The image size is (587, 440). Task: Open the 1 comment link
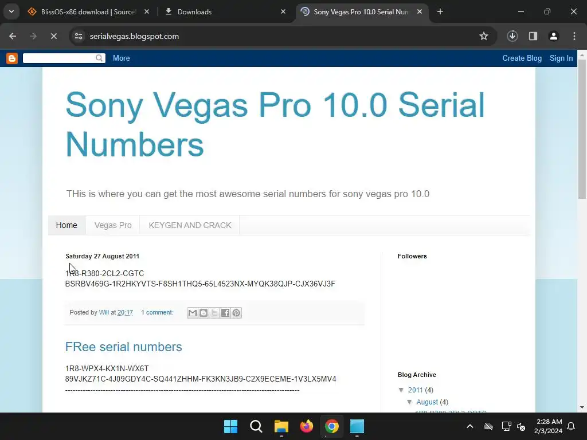pyautogui.click(x=157, y=312)
